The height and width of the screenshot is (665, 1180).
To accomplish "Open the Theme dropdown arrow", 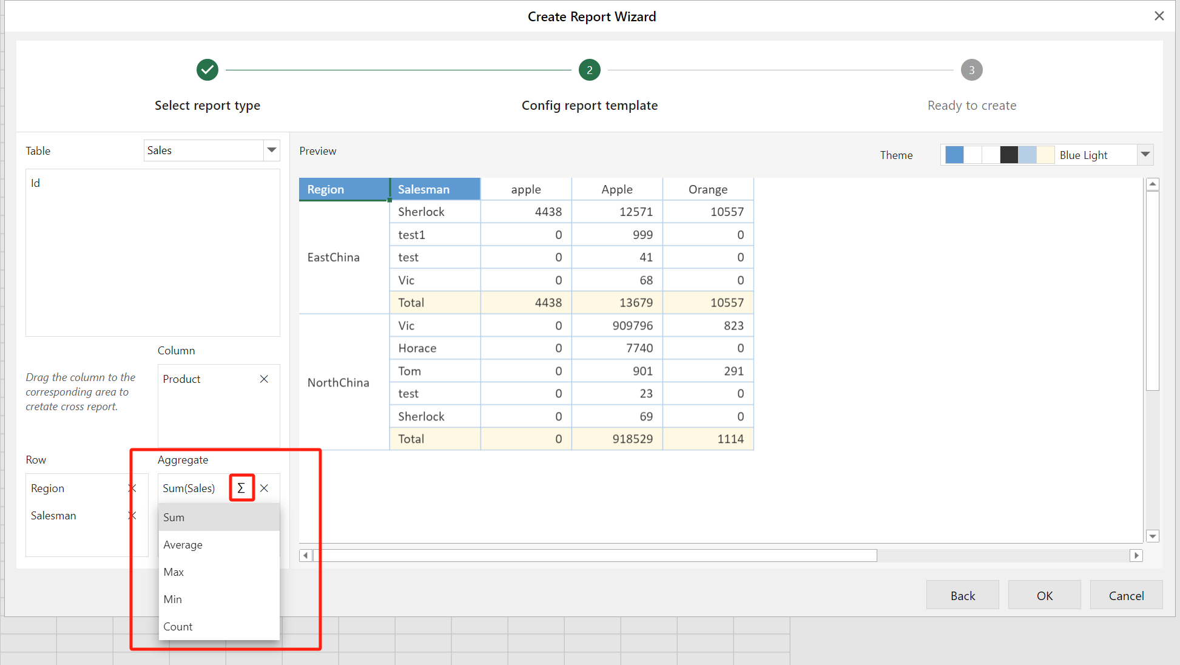I will point(1145,155).
